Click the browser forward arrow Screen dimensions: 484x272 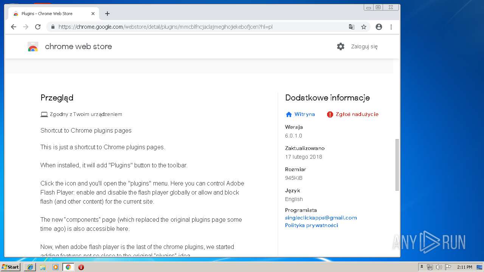pyautogui.click(x=26, y=27)
